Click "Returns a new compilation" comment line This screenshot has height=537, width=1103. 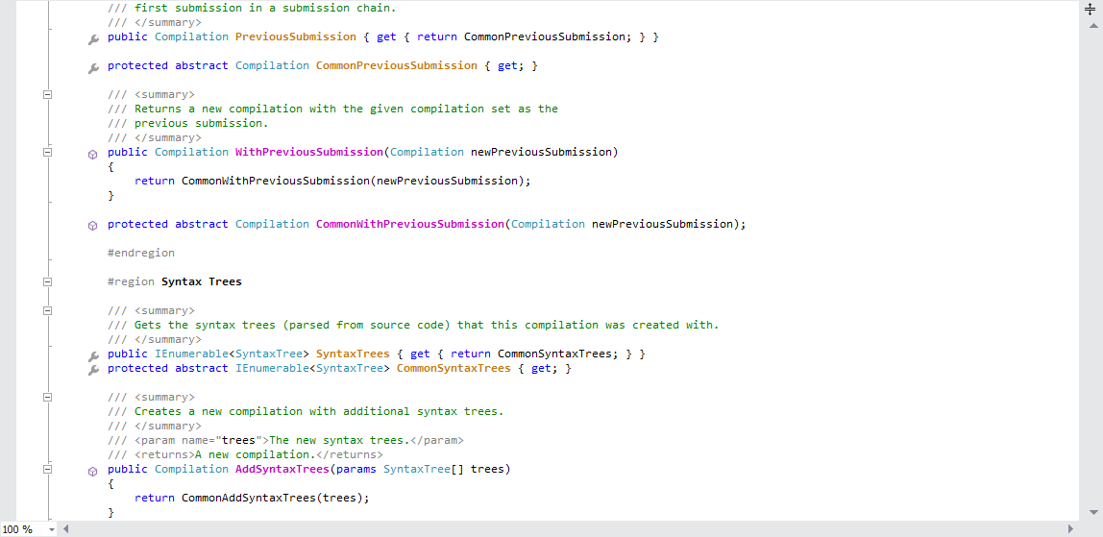point(346,109)
